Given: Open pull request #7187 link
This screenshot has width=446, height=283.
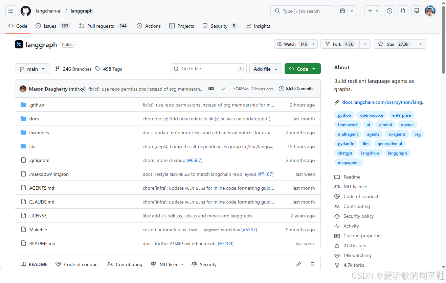Looking at the screenshot, I should point(266,174).
